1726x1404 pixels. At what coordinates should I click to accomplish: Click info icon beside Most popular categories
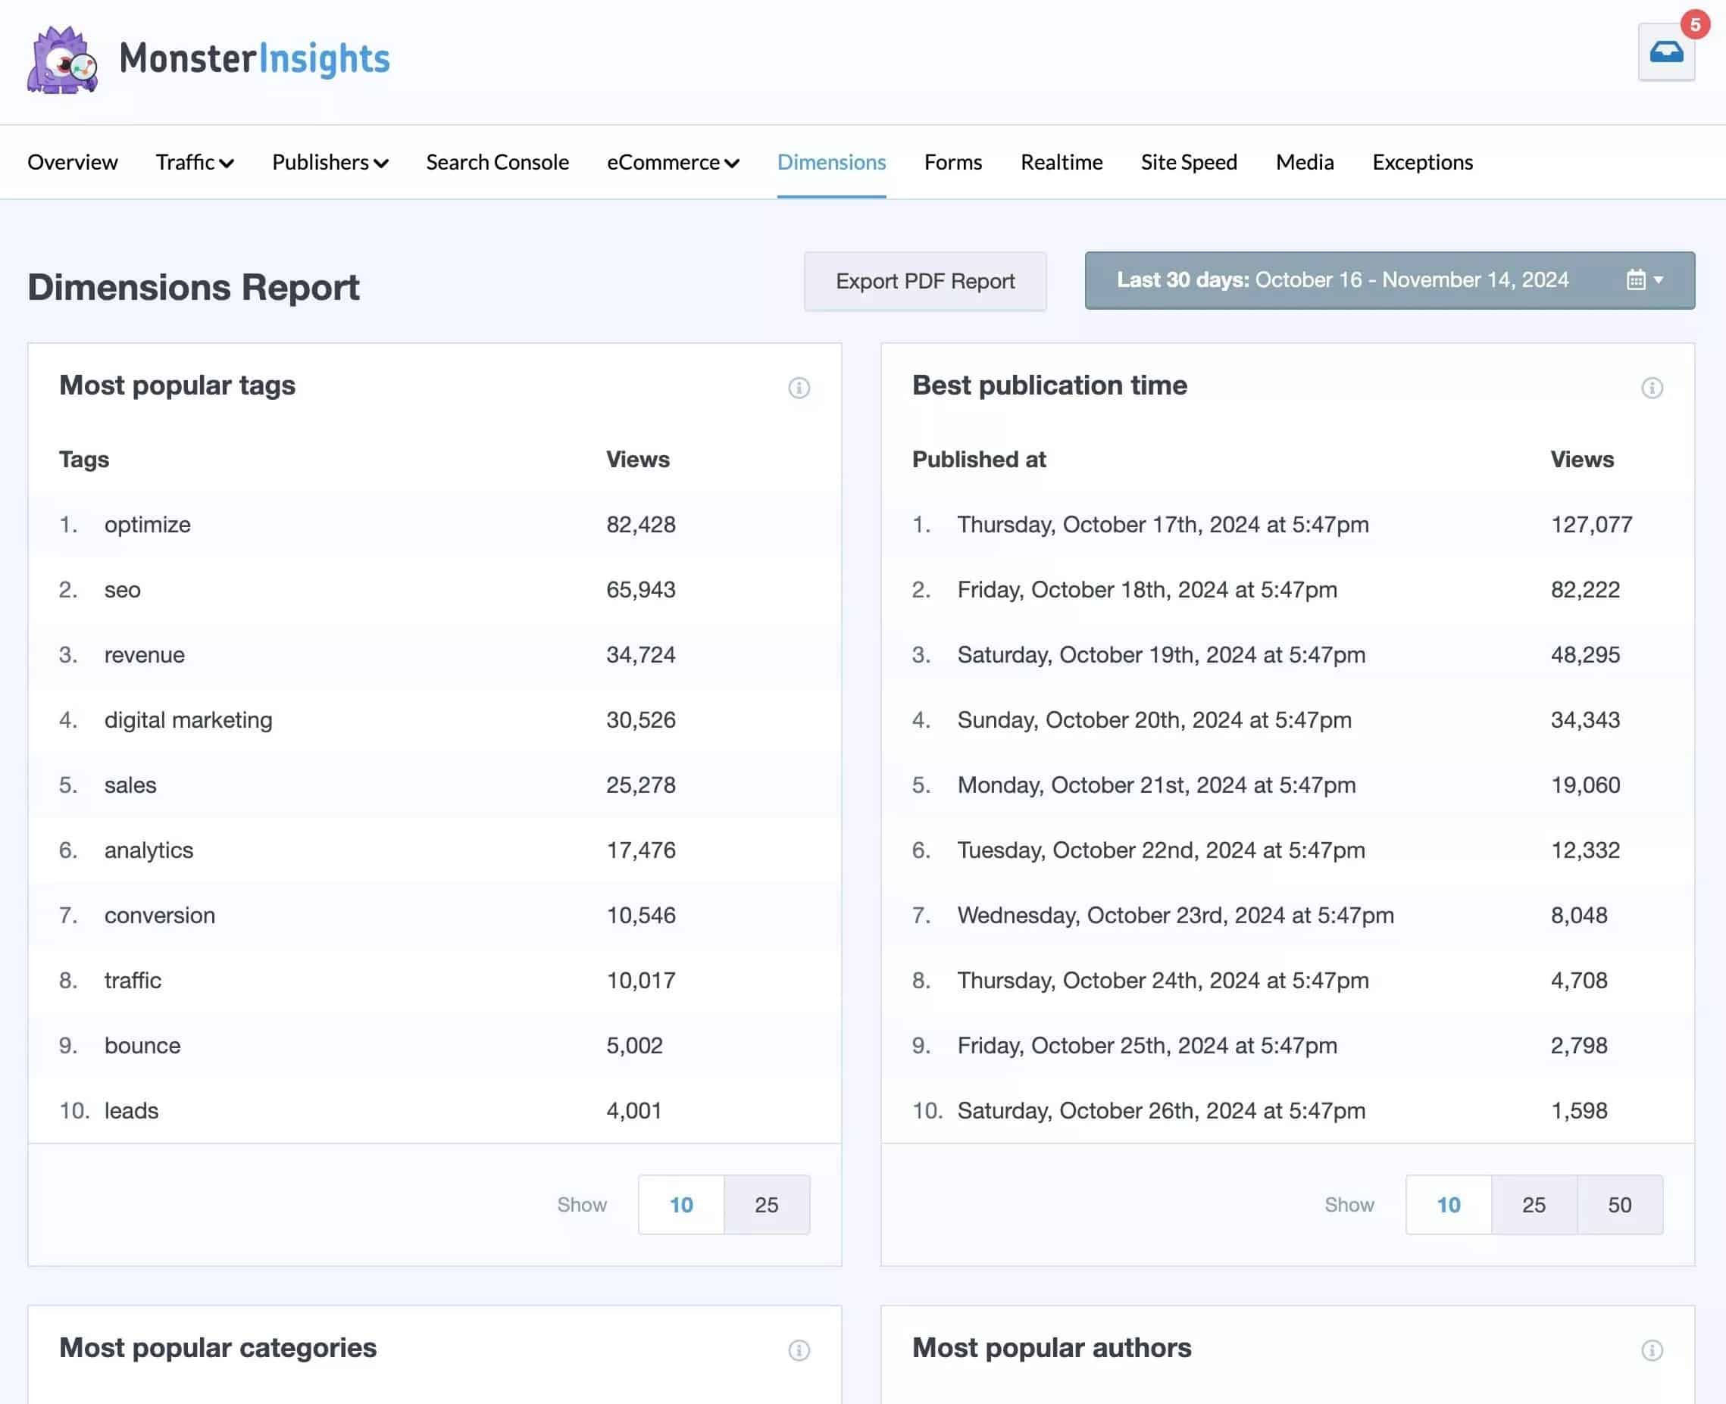[x=798, y=1349]
